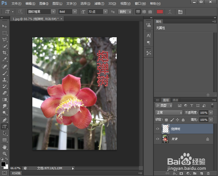Toggle lock transparent pixels

(166, 120)
